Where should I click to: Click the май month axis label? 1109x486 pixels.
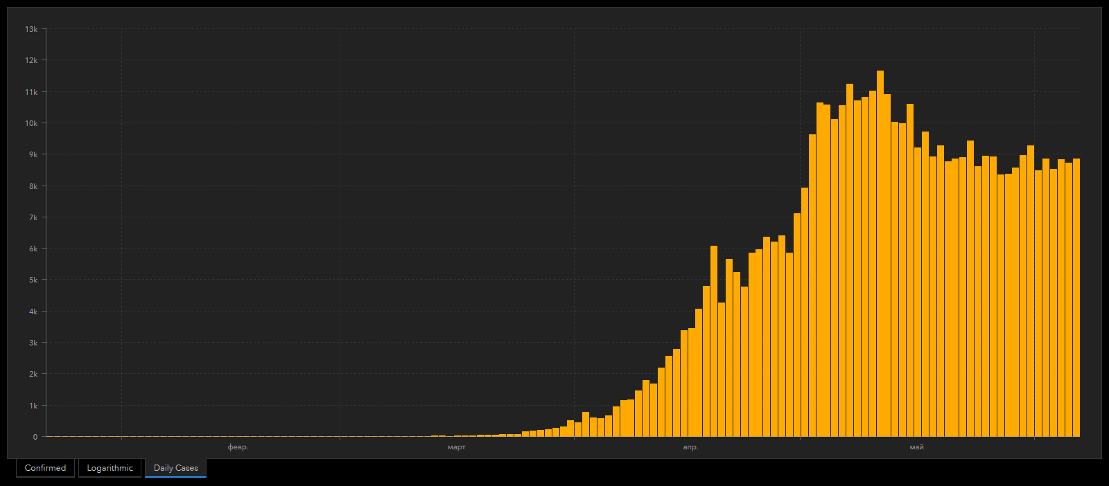point(916,447)
